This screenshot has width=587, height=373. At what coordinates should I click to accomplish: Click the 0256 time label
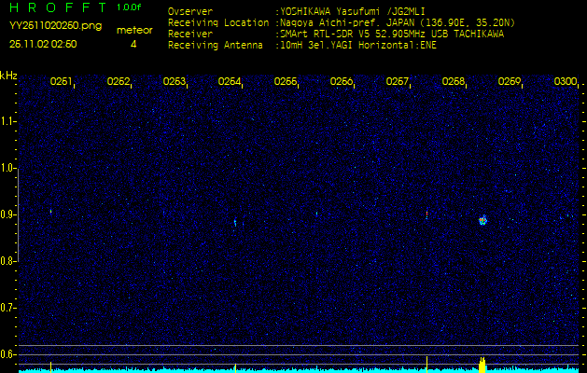[x=342, y=81]
